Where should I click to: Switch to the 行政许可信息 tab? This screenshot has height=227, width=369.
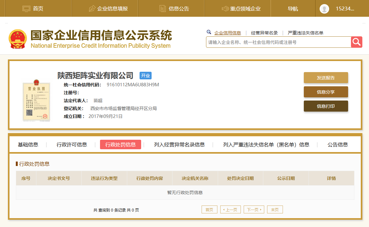point(72,144)
